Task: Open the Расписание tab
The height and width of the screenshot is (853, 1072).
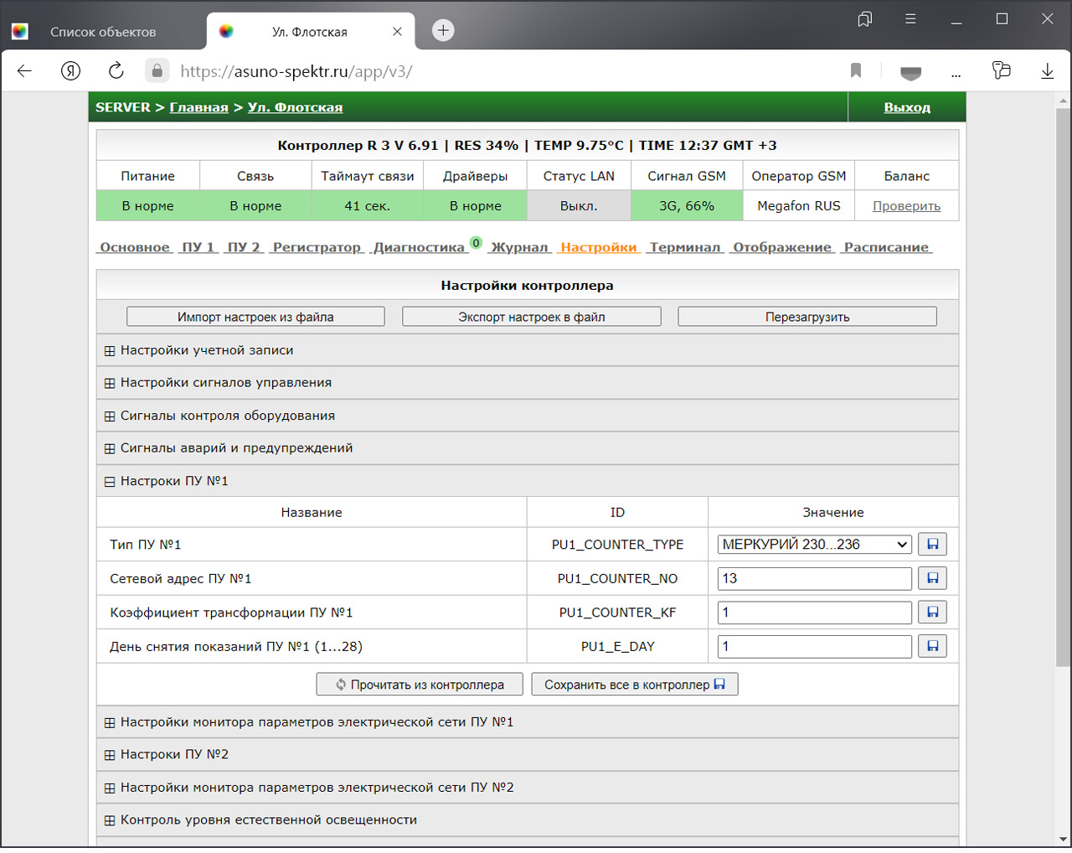Action: [886, 247]
